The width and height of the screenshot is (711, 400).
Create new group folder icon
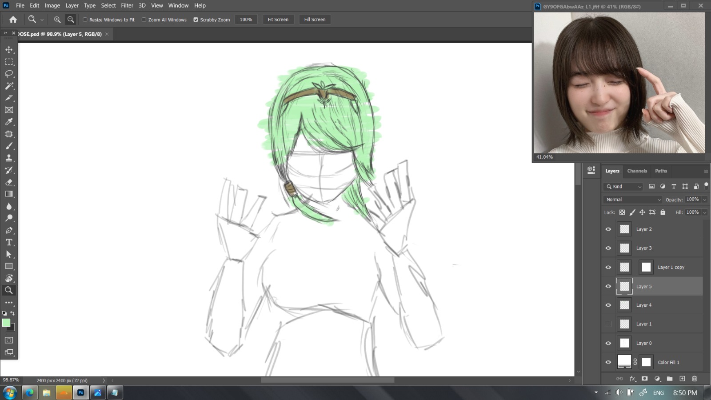[x=670, y=379]
